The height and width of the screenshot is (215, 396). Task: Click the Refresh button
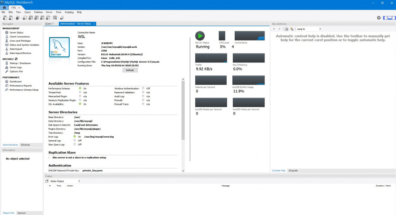[x=130, y=70]
